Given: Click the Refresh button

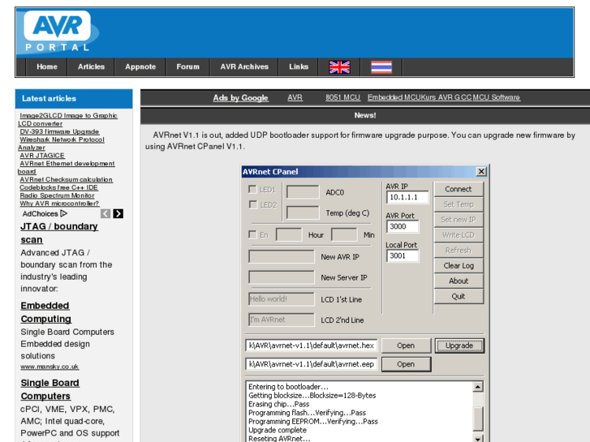Looking at the screenshot, I should click(459, 250).
